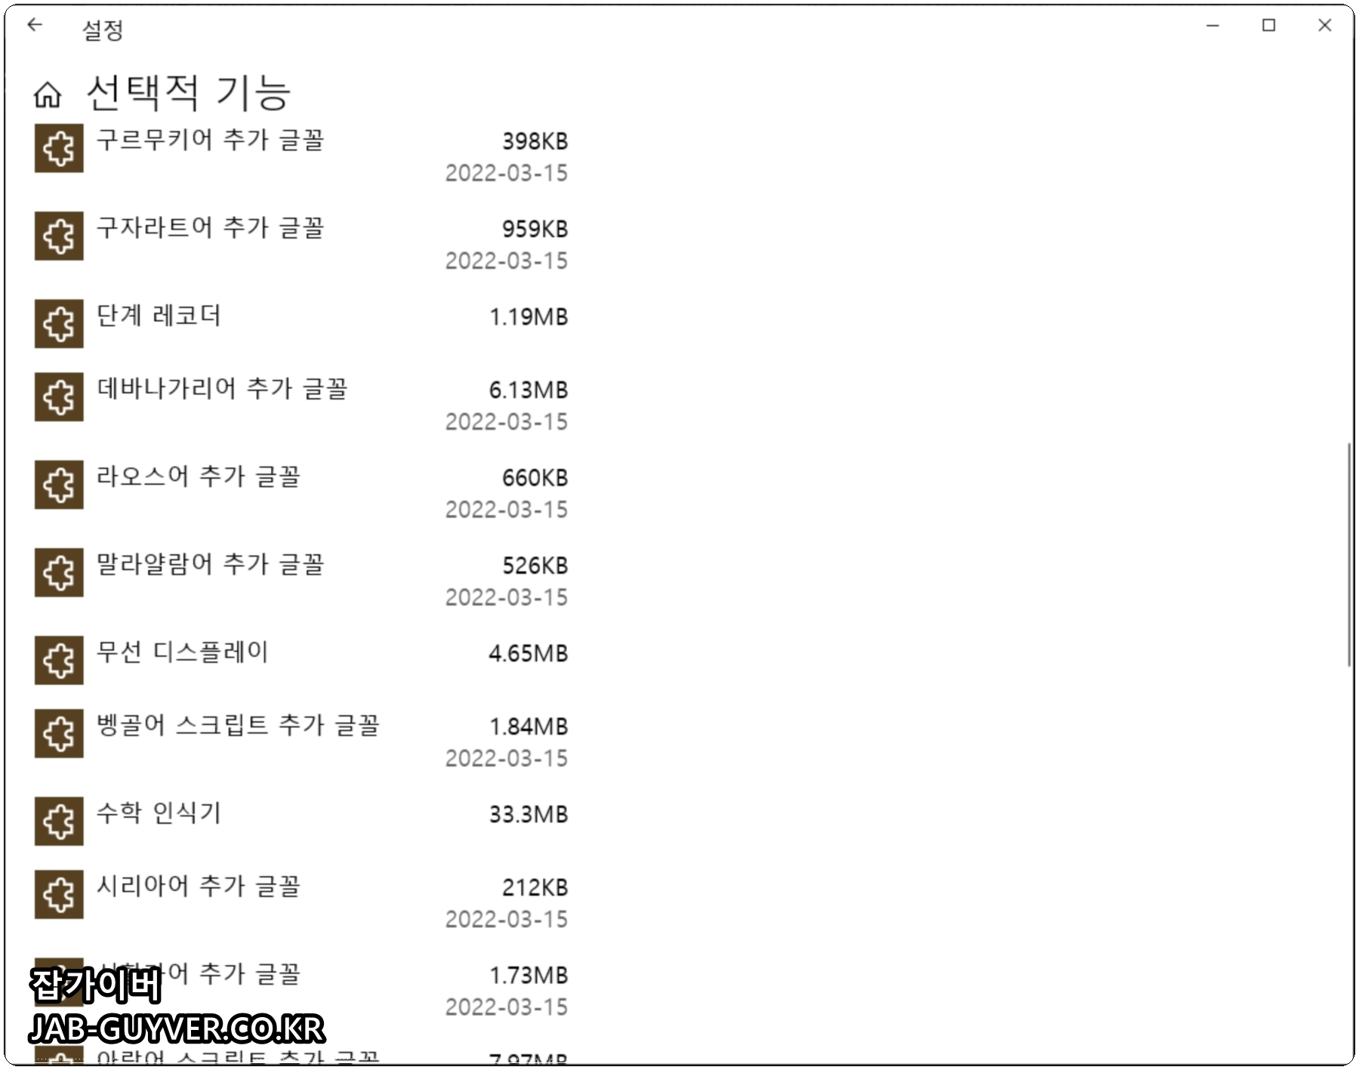Click puzzle icon for 데바나가리어 추가 글꼴
This screenshot has width=1359, height=1070.
coord(59,396)
